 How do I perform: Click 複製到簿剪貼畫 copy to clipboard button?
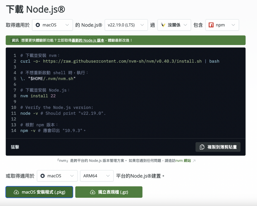pyautogui.click(x=218, y=147)
